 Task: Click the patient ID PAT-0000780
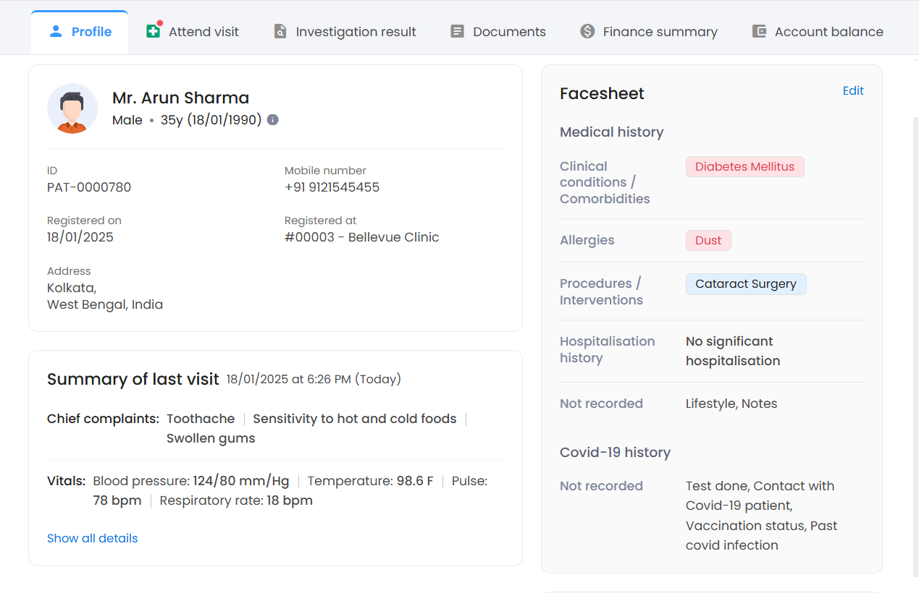[89, 187]
